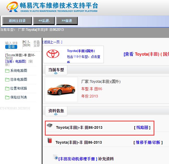Select the 保险丝列表 tree item
The width and height of the screenshot is (169, 164).
pos(19,97)
